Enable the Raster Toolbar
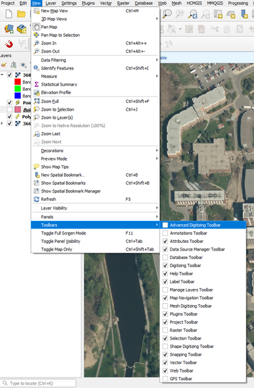This screenshot has height=388, width=254. pos(165,330)
